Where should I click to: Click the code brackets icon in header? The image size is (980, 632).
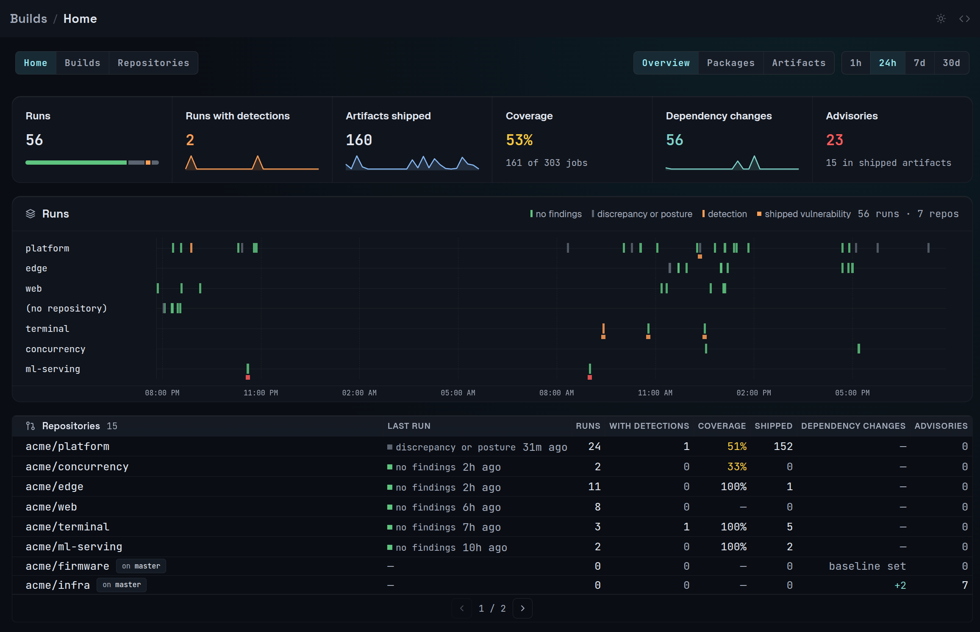pos(964,19)
